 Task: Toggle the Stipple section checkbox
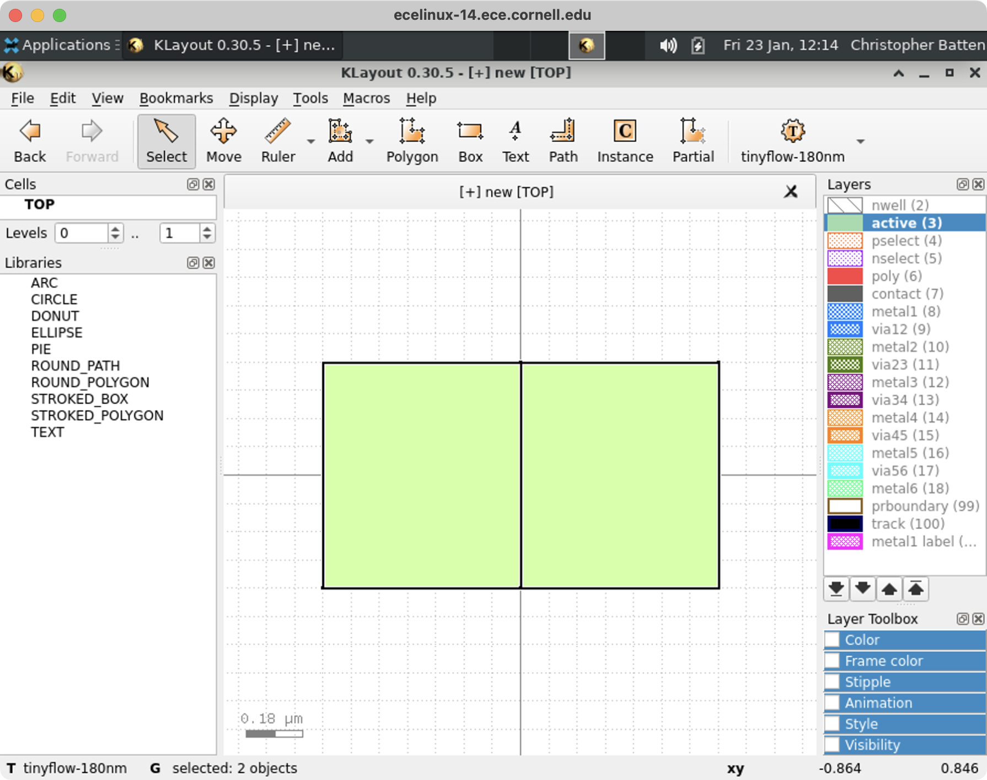(x=833, y=682)
